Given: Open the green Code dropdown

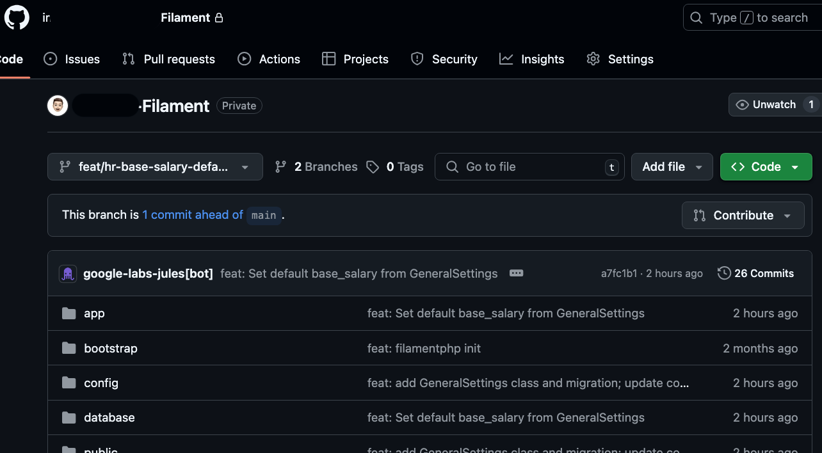Looking at the screenshot, I should 766,167.
